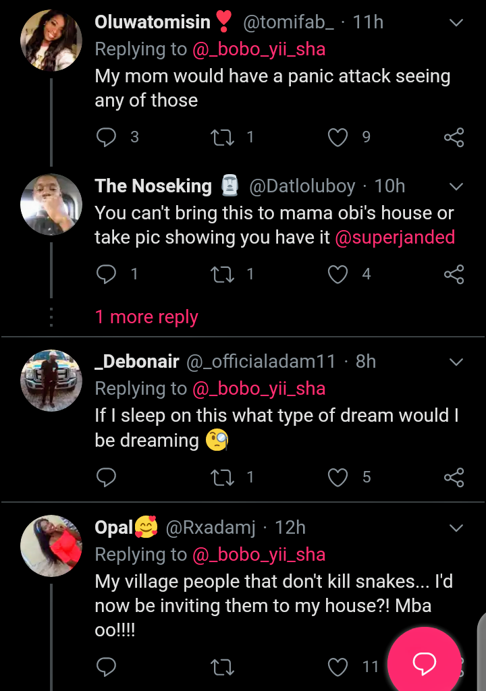Reply to Oluwatomisin's tweet

click(107, 138)
